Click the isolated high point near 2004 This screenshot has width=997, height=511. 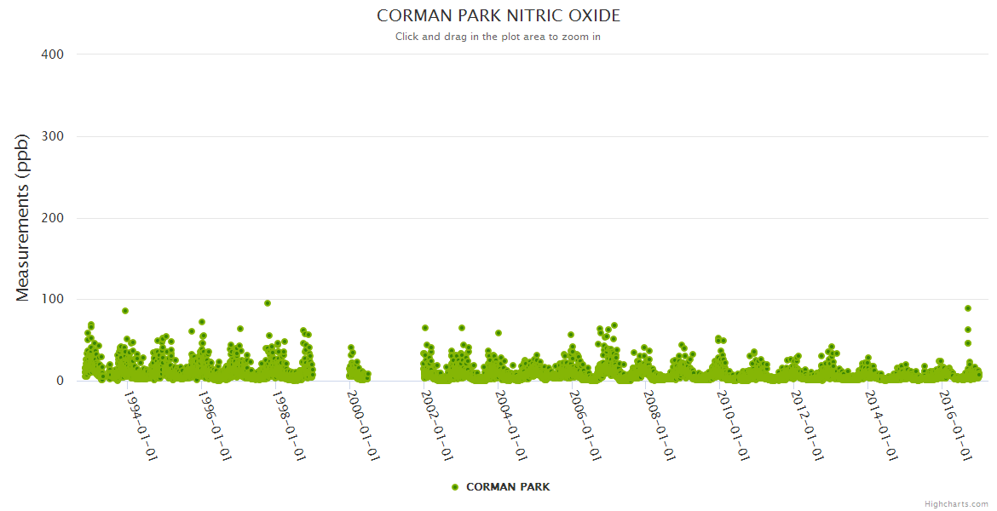(498, 333)
